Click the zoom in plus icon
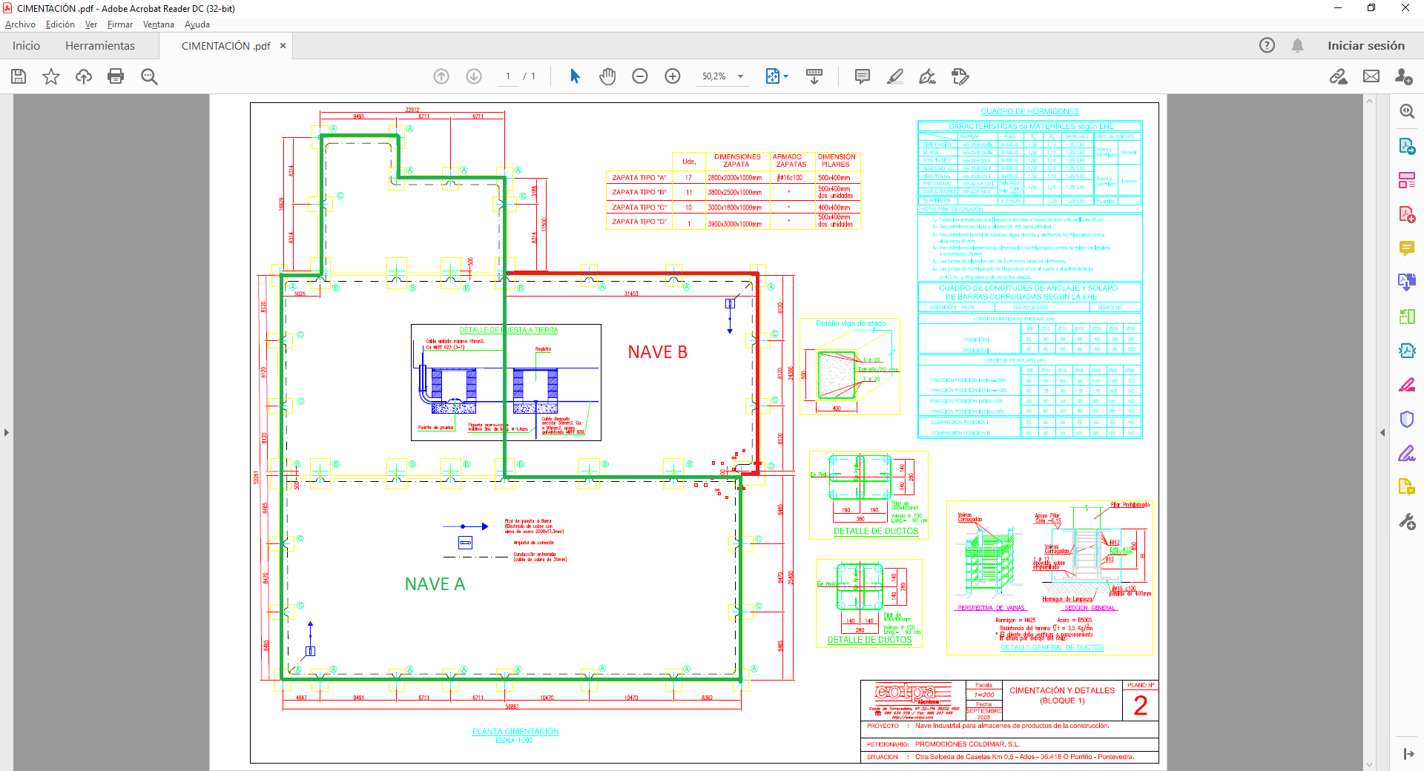Viewport: 1424px width, 771px height. [x=673, y=76]
